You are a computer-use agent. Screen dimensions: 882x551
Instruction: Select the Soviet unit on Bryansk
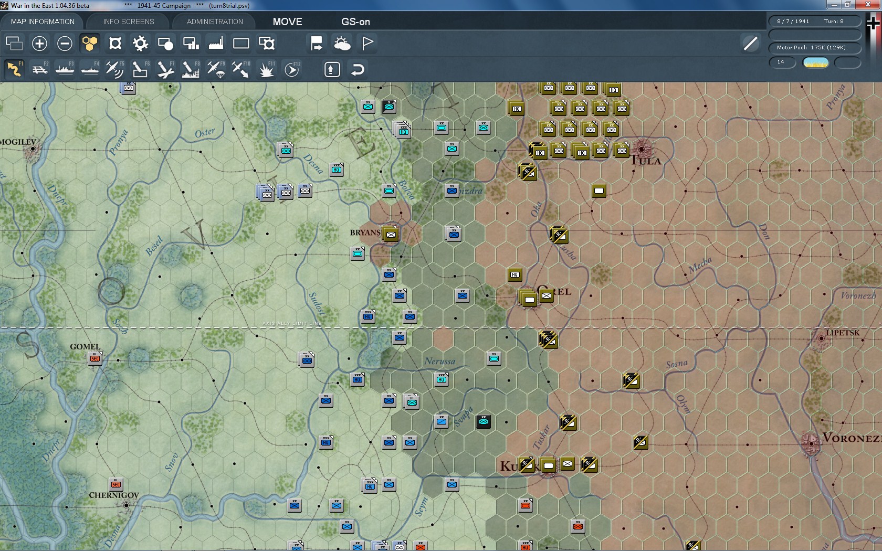pos(390,234)
